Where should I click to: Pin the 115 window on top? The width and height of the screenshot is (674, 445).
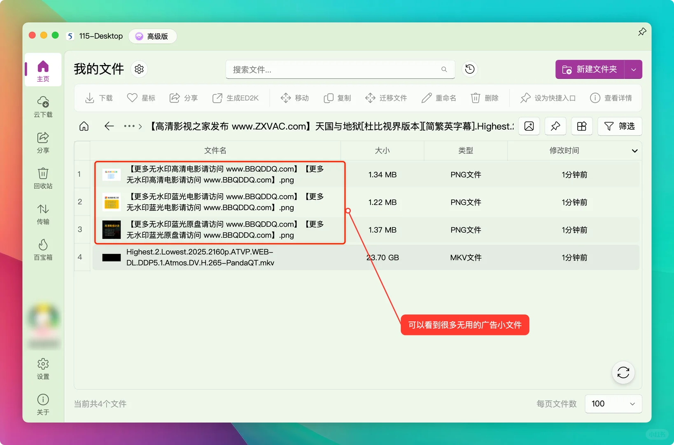642,31
